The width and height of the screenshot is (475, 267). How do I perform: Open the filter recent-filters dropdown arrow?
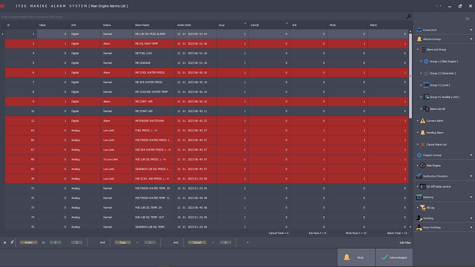[248, 242]
